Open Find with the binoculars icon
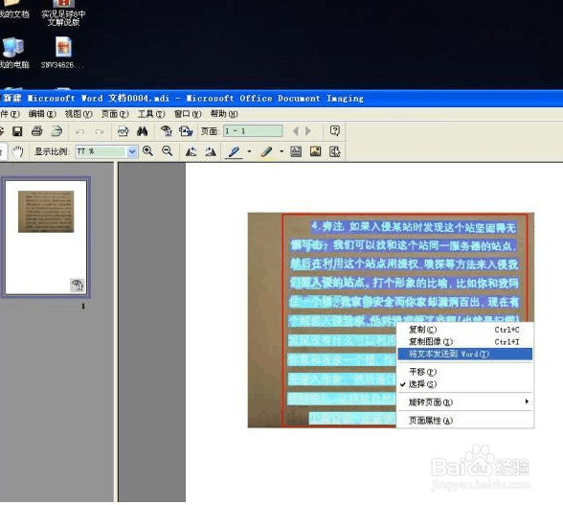Screen dimensions: 563x505 click(143, 131)
